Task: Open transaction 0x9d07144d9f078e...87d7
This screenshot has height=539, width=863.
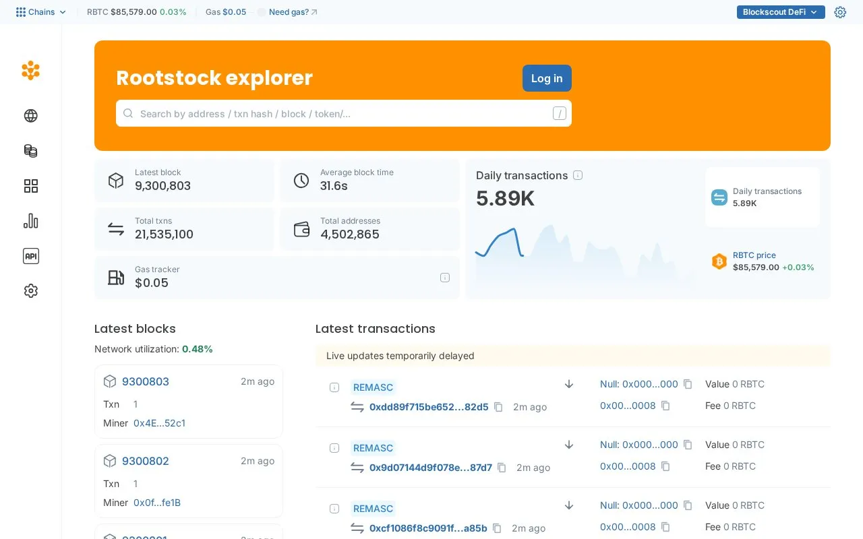Action: pyautogui.click(x=431, y=468)
